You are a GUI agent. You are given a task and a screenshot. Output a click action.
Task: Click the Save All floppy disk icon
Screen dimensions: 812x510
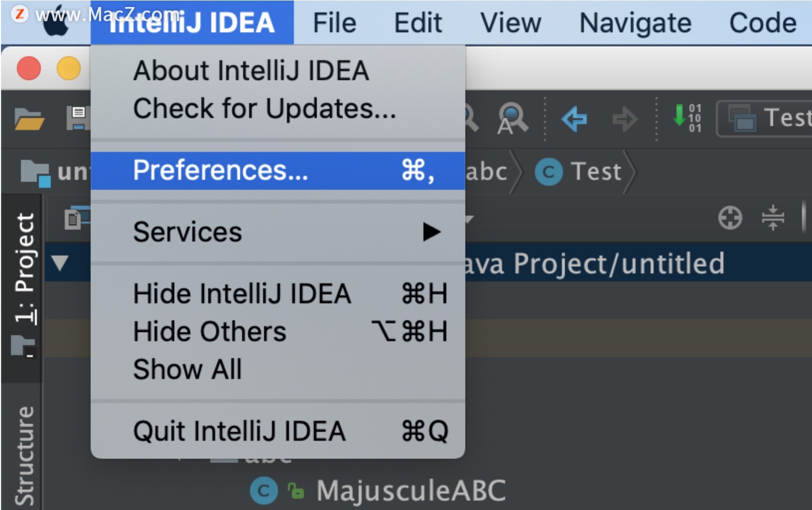pyautogui.click(x=79, y=119)
